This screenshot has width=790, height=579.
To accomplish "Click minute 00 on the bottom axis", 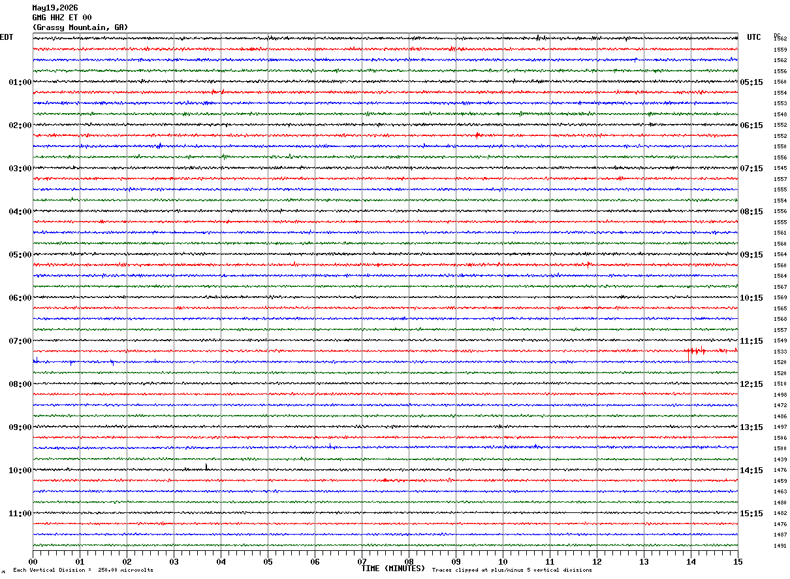I will 33,561.
